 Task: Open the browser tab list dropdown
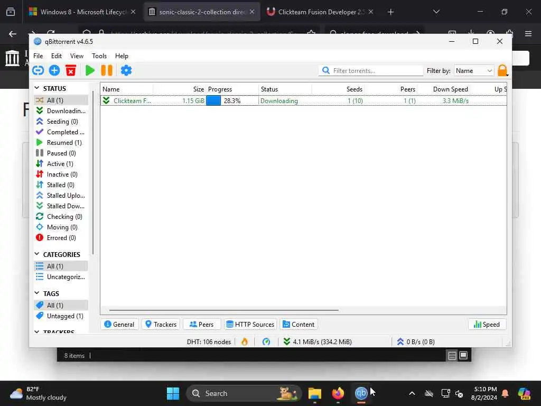click(x=436, y=12)
